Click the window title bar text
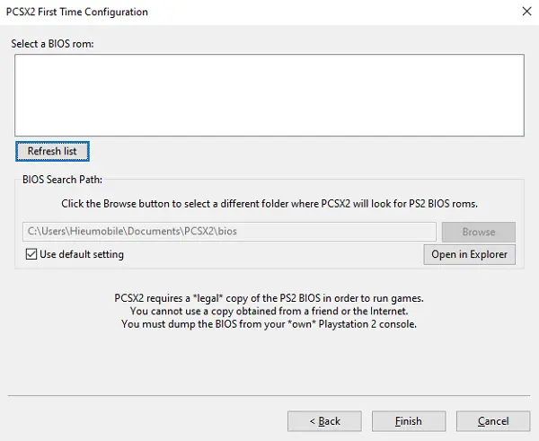The width and height of the screenshot is (539, 441). click(79, 12)
